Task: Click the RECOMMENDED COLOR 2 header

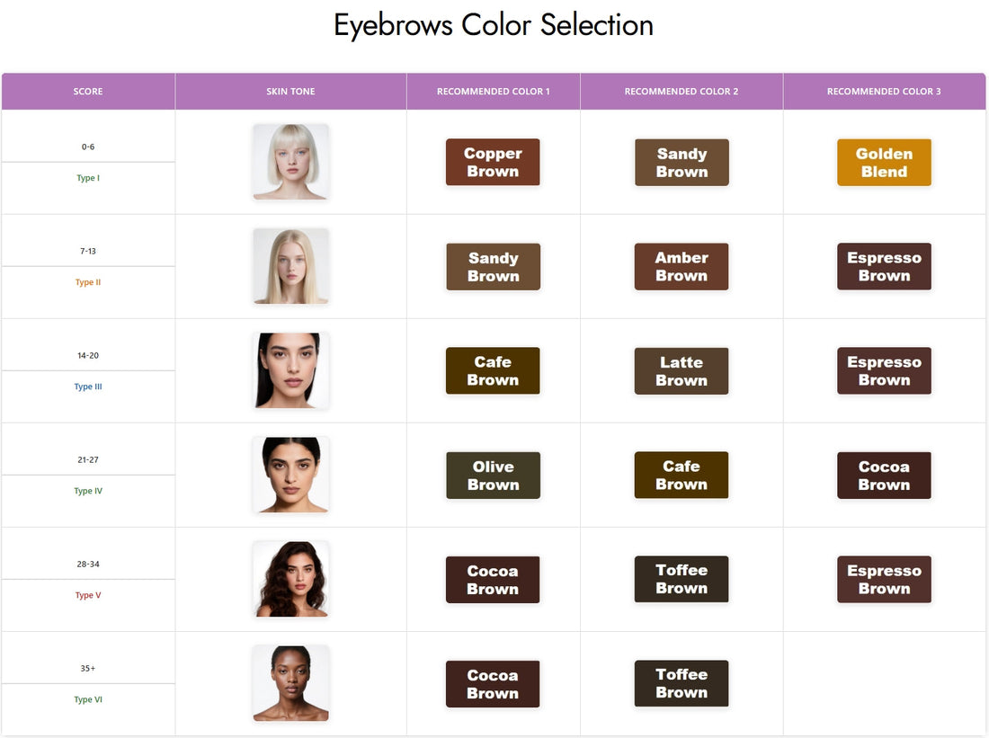Action: (682, 91)
